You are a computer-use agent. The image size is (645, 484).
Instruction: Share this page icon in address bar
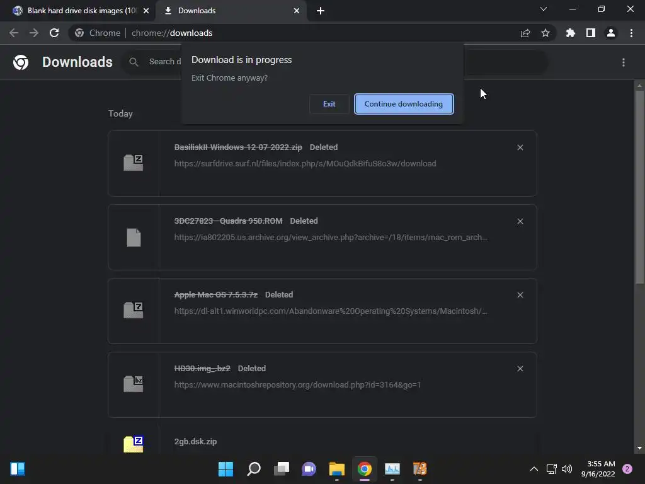coord(525,33)
